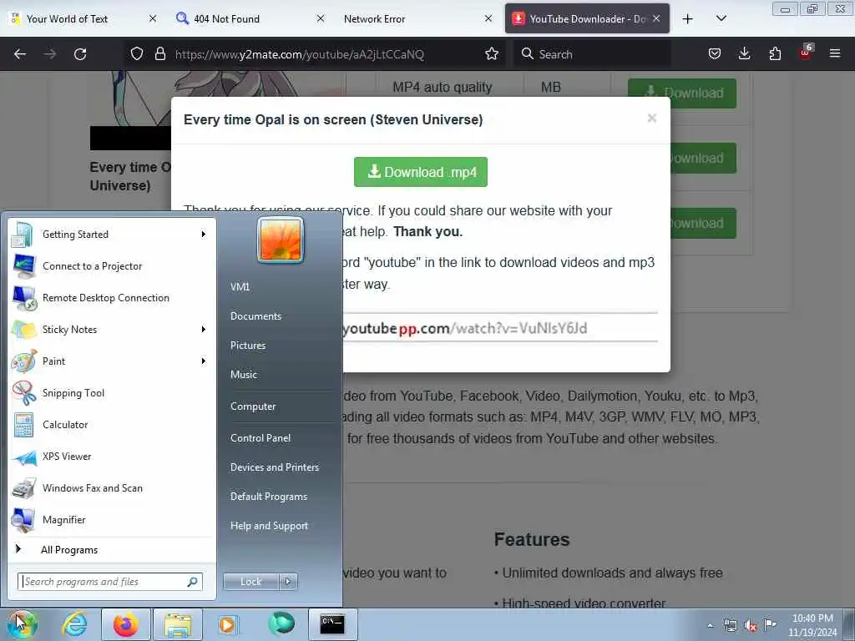The width and height of the screenshot is (855, 641).
Task: Open Computer from Start menu
Action: [253, 406]
